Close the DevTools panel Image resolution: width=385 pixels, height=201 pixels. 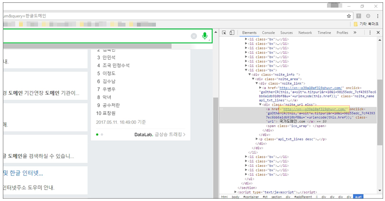378,33
